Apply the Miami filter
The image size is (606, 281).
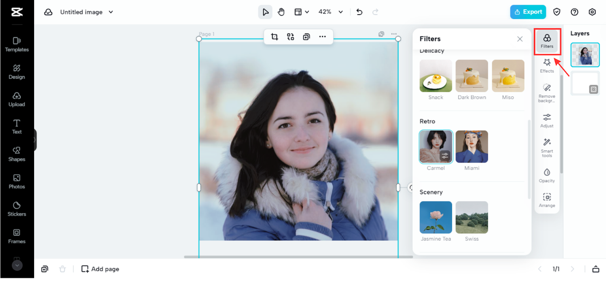pyautogui.click(x=472, y=146)
